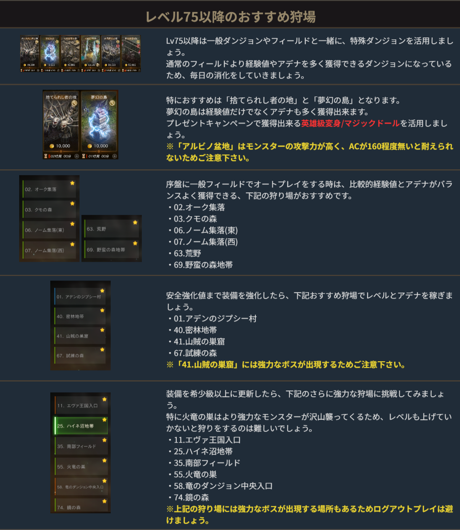The height and width of the screenshot is (530, 460).
Task: Click hourglass icon under 捨てられし者の地 card
Action: 46,156
